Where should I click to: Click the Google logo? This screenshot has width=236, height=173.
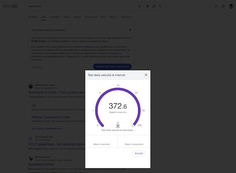[x=10, y=6]
